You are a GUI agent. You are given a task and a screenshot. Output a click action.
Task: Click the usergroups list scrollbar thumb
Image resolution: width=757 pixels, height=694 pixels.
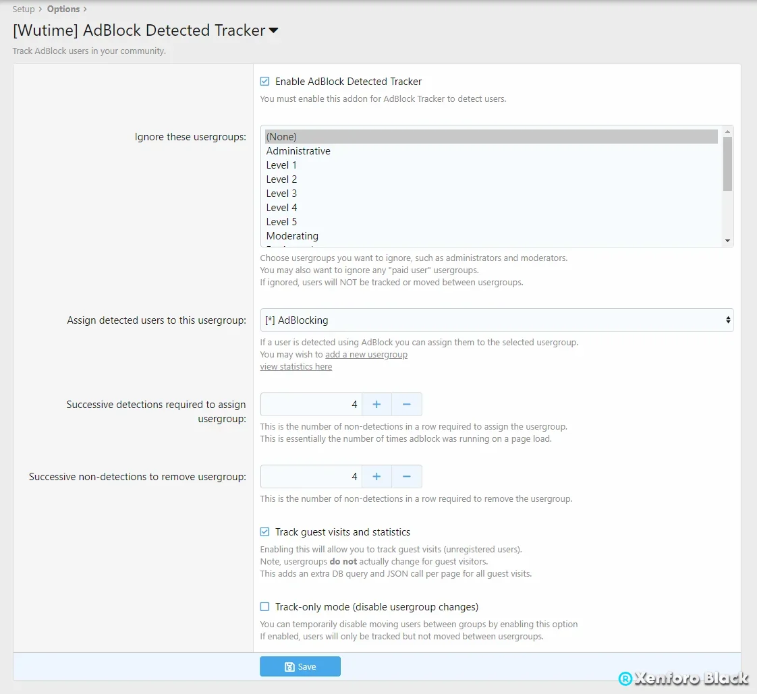click(727, 164)
